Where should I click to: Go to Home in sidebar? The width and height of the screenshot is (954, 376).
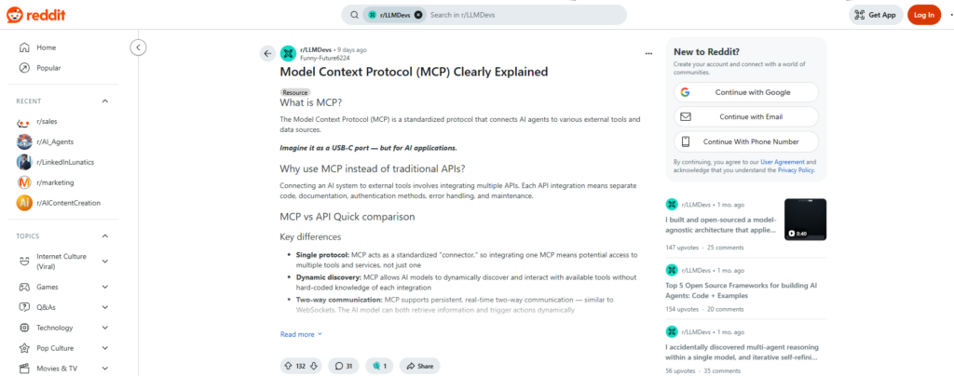46,47
